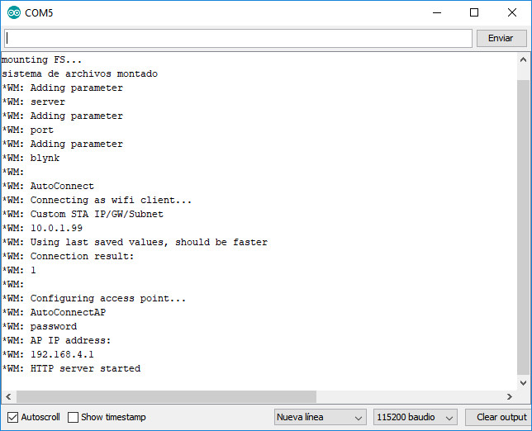Click the HTTP server started log line
Viewport: 532px width, 431px height.
pyautogui.click(x=85, y=368)
